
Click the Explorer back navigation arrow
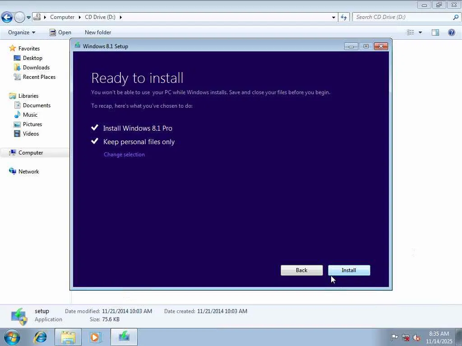[x=7, y=18]
